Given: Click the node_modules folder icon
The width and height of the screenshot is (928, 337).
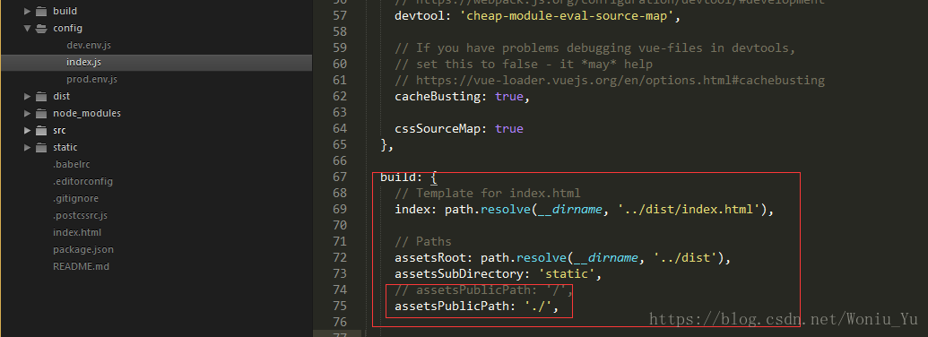Looking at the screenshot, I should 41,113.
